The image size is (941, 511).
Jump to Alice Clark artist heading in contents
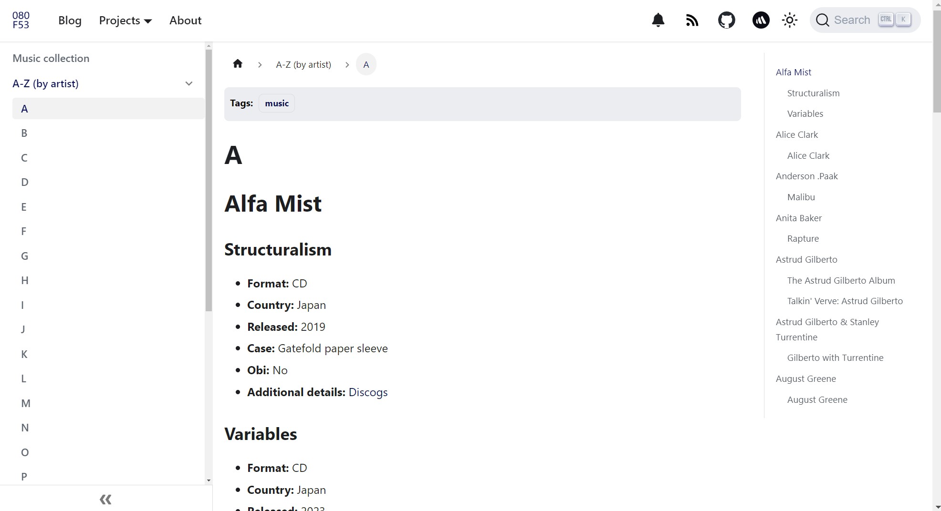pyautogui.click(x=797, y=134)
